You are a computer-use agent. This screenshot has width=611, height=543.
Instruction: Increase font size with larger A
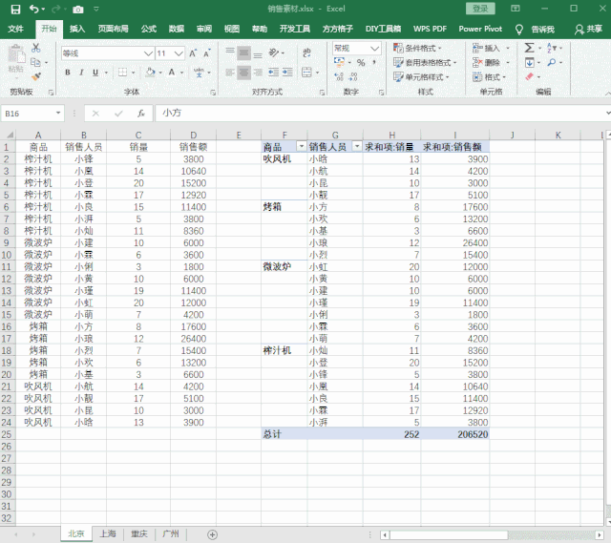[193, 53]
